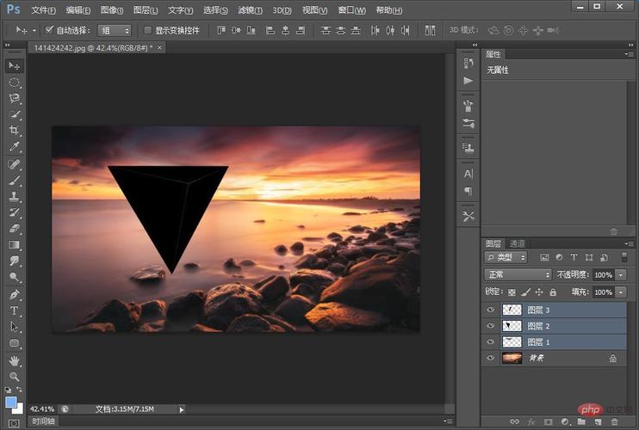Viewport: 639px width, 430px height.
Task: Click the delete layer trash icon
Action: 614,421
